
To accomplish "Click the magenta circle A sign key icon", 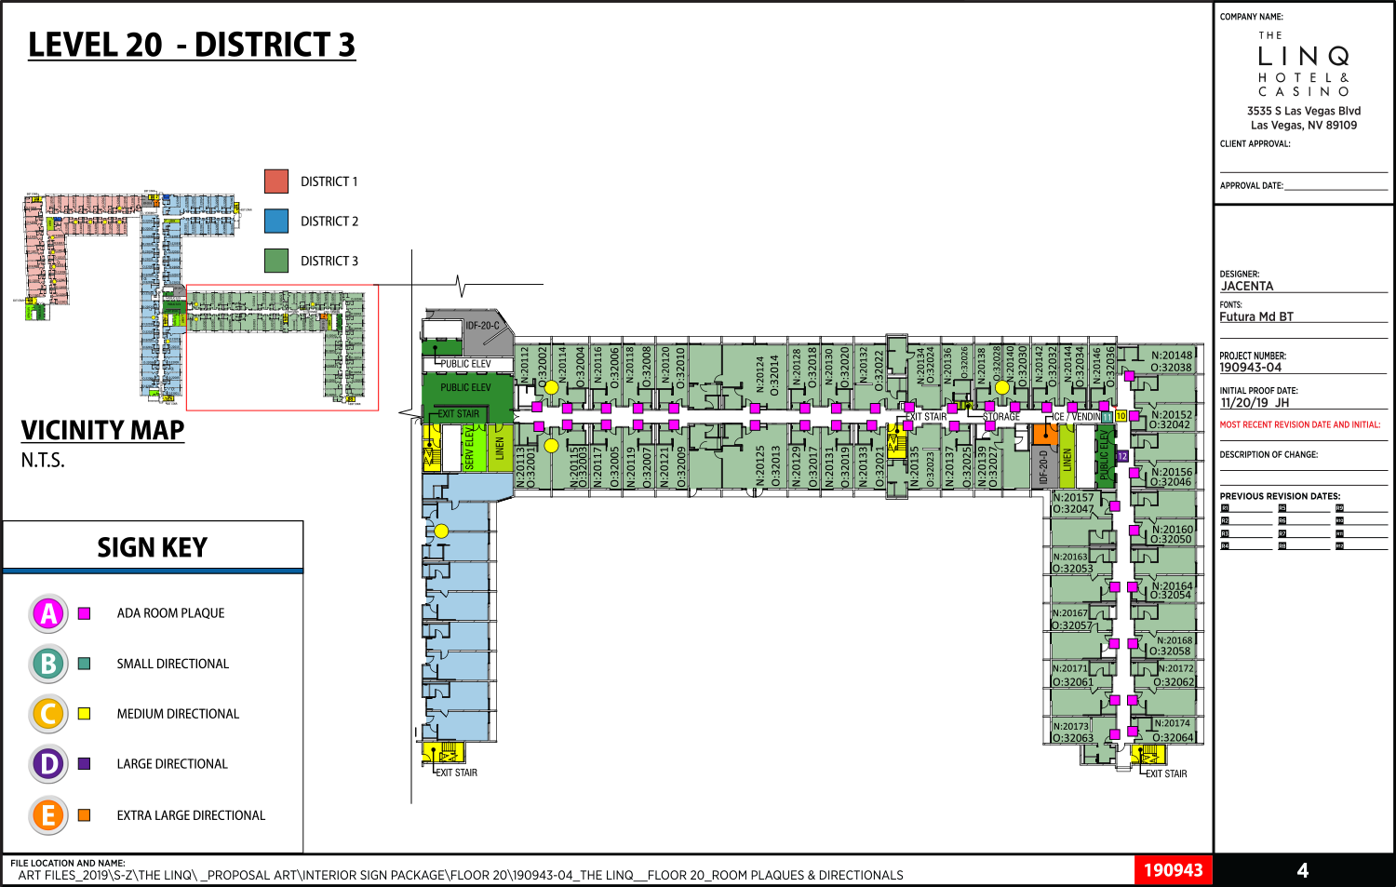I will coord(48,613).
